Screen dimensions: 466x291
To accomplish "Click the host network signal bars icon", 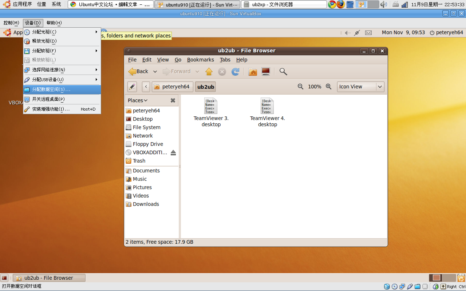I will click(x=404, y=5).
